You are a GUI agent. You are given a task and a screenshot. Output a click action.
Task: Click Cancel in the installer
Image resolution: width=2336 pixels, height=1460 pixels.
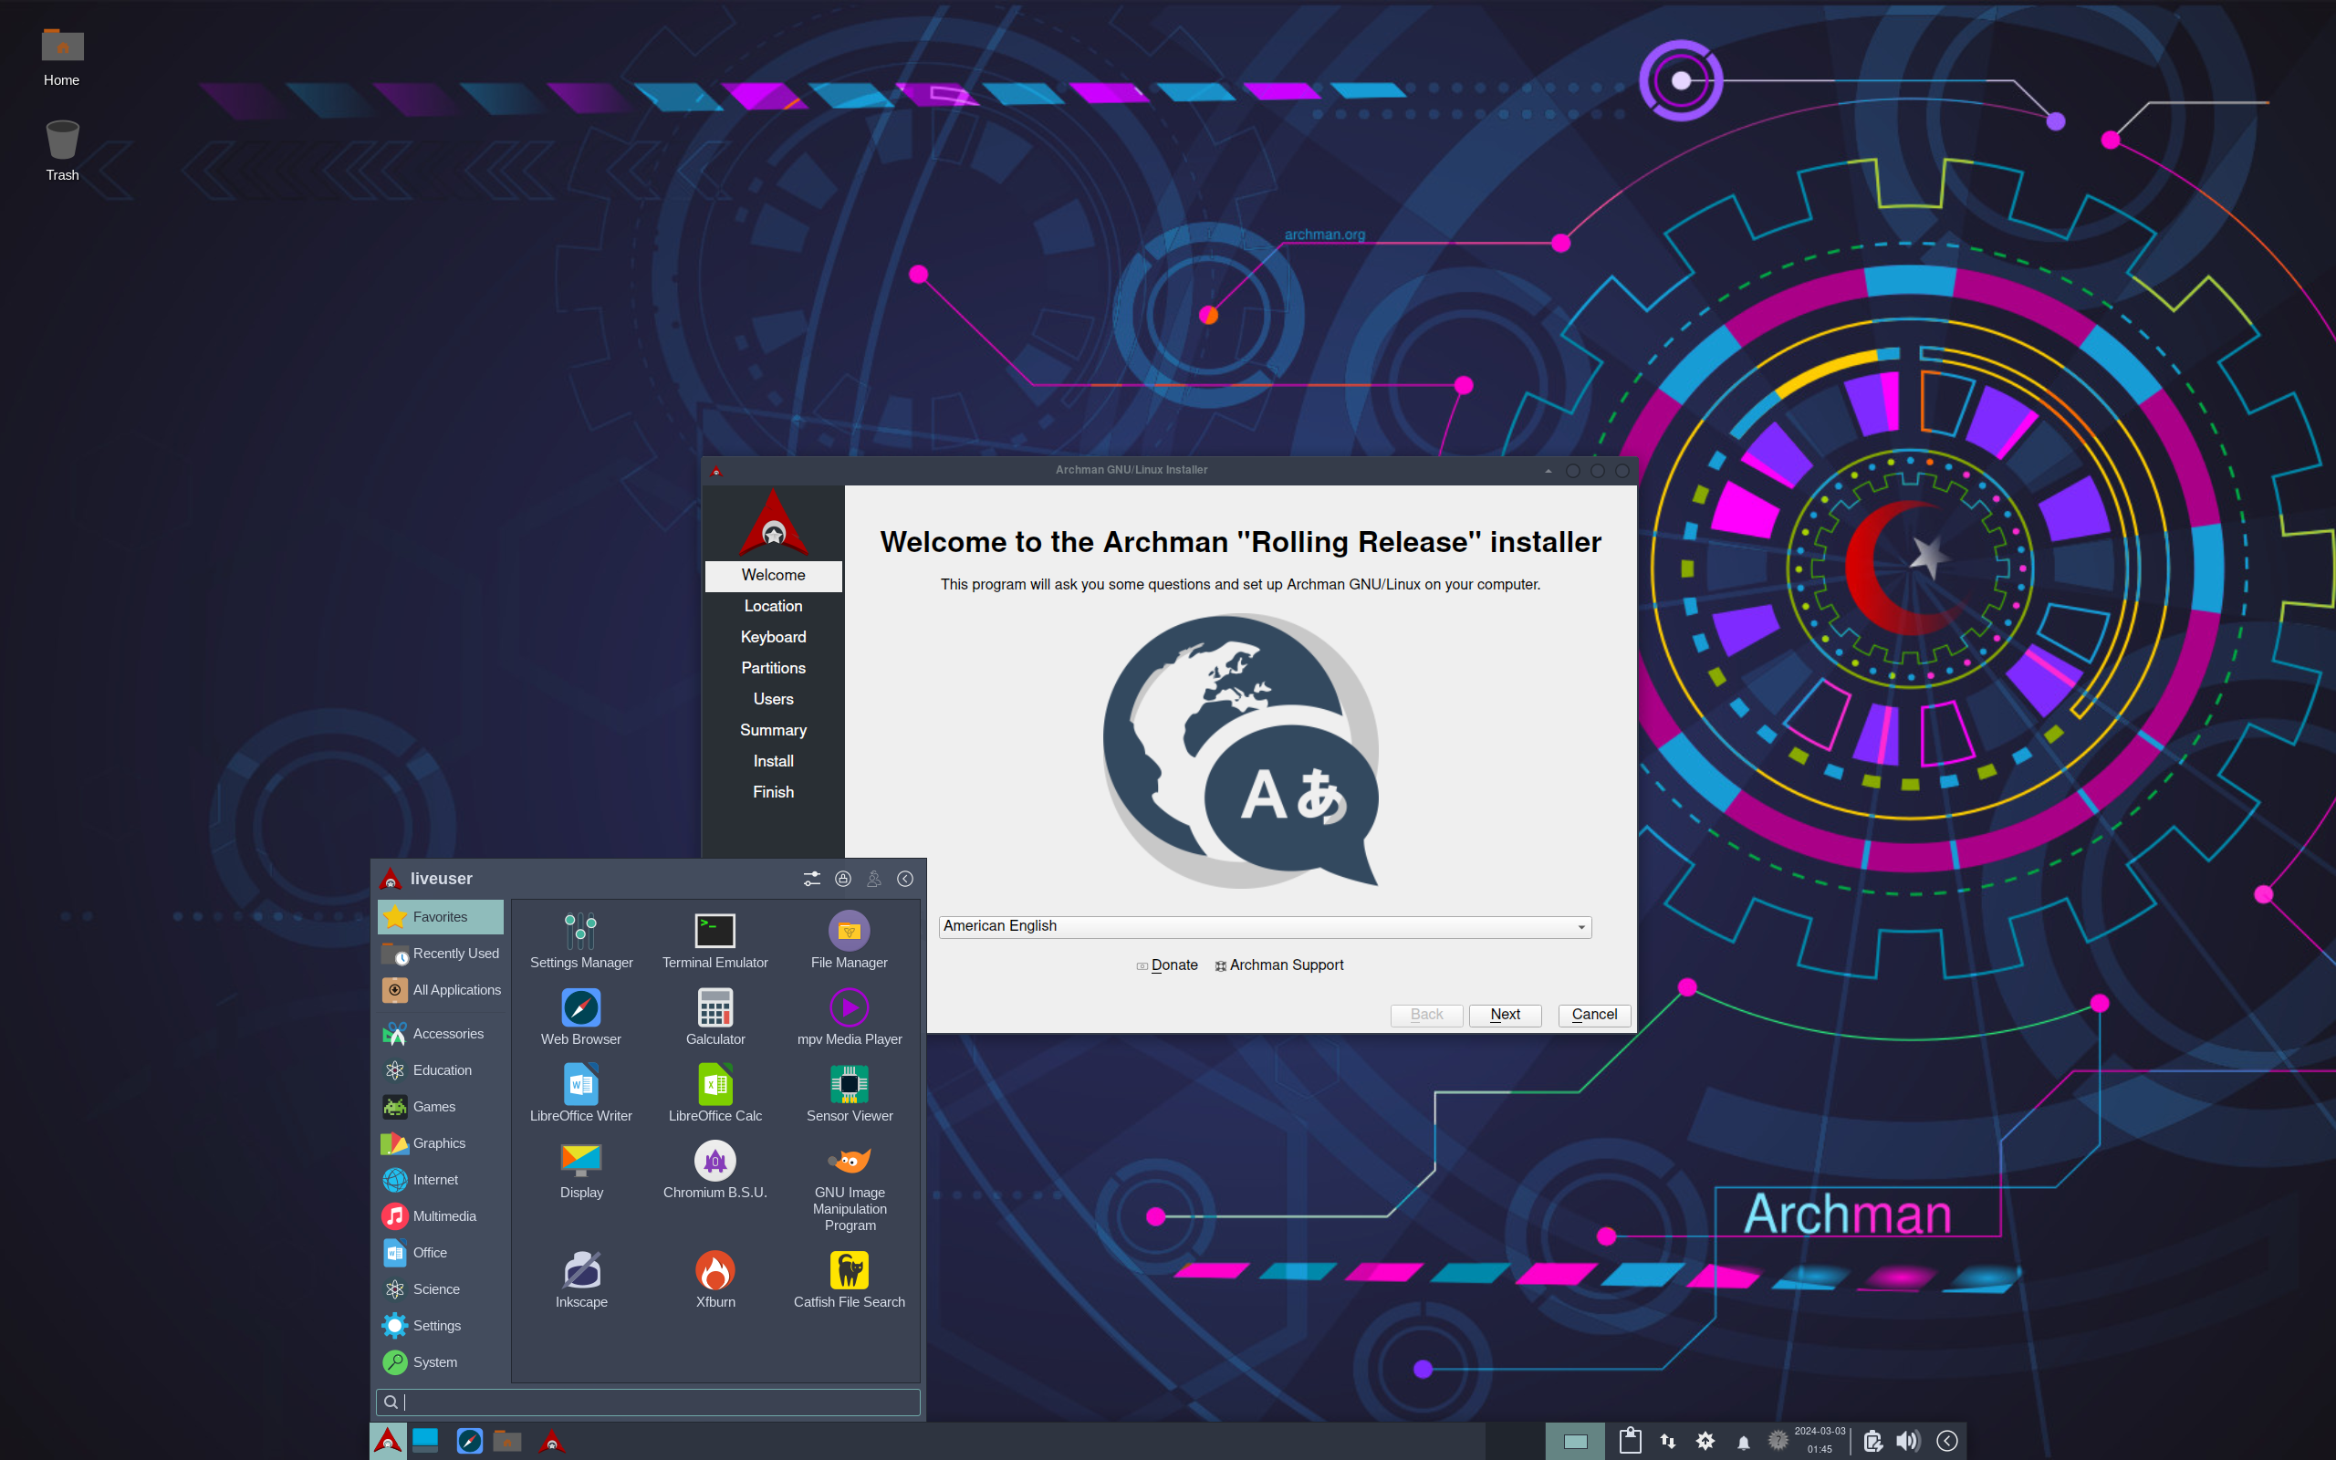(x=1594, y=1014)
